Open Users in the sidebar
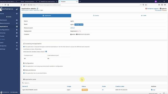The image size is (168, 94). tap(2, 43)
